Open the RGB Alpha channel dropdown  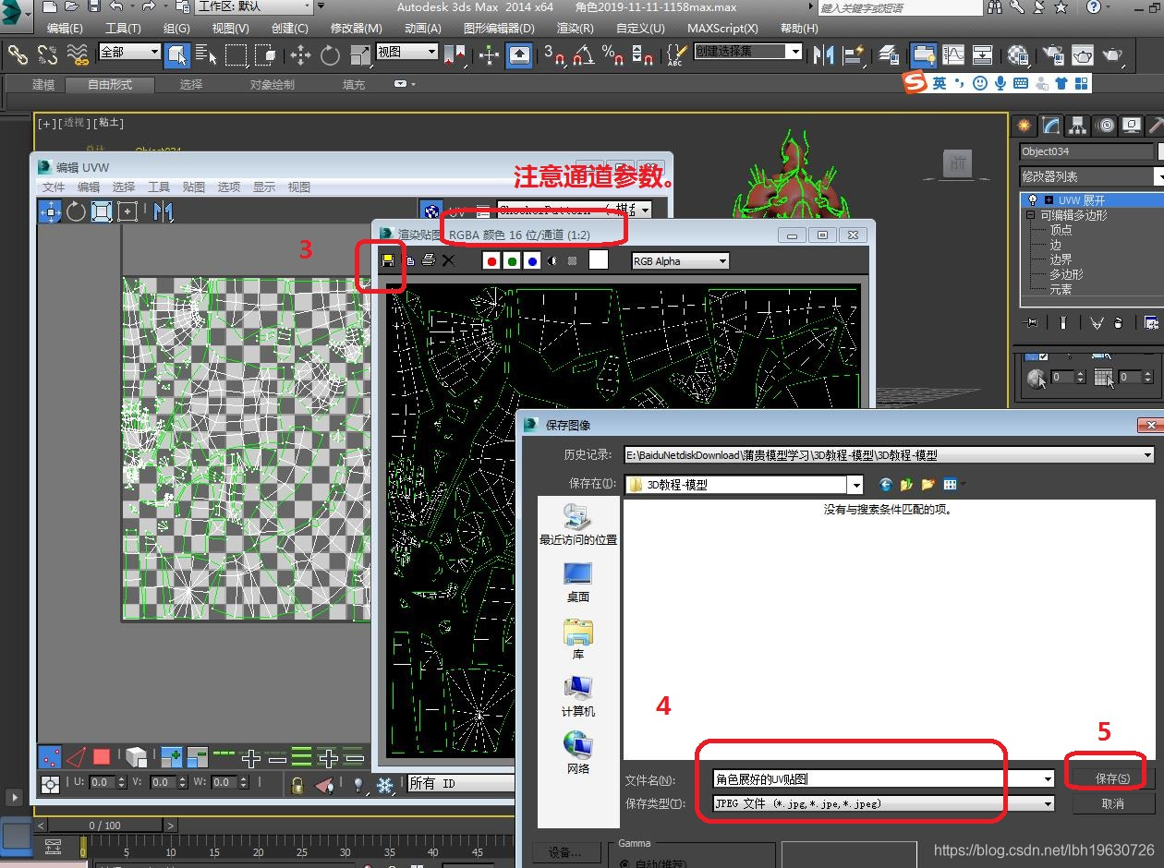click(x=680, y=261)
